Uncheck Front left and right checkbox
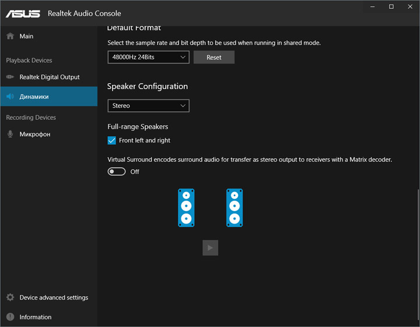 pyautogui.click(x=112, y=140)
